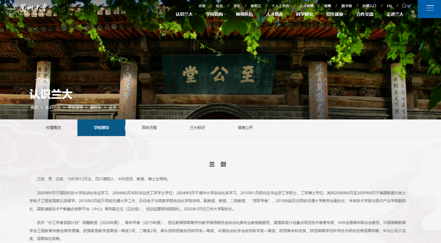Click the search magnifier icon

coord(404,6)
